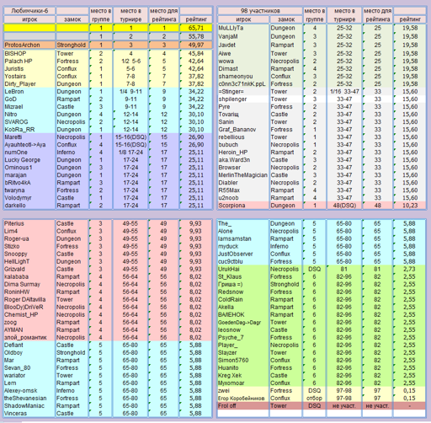
Task: Select the Mizrael player cell
Action: pyautogui.click(x=29, y=106)
